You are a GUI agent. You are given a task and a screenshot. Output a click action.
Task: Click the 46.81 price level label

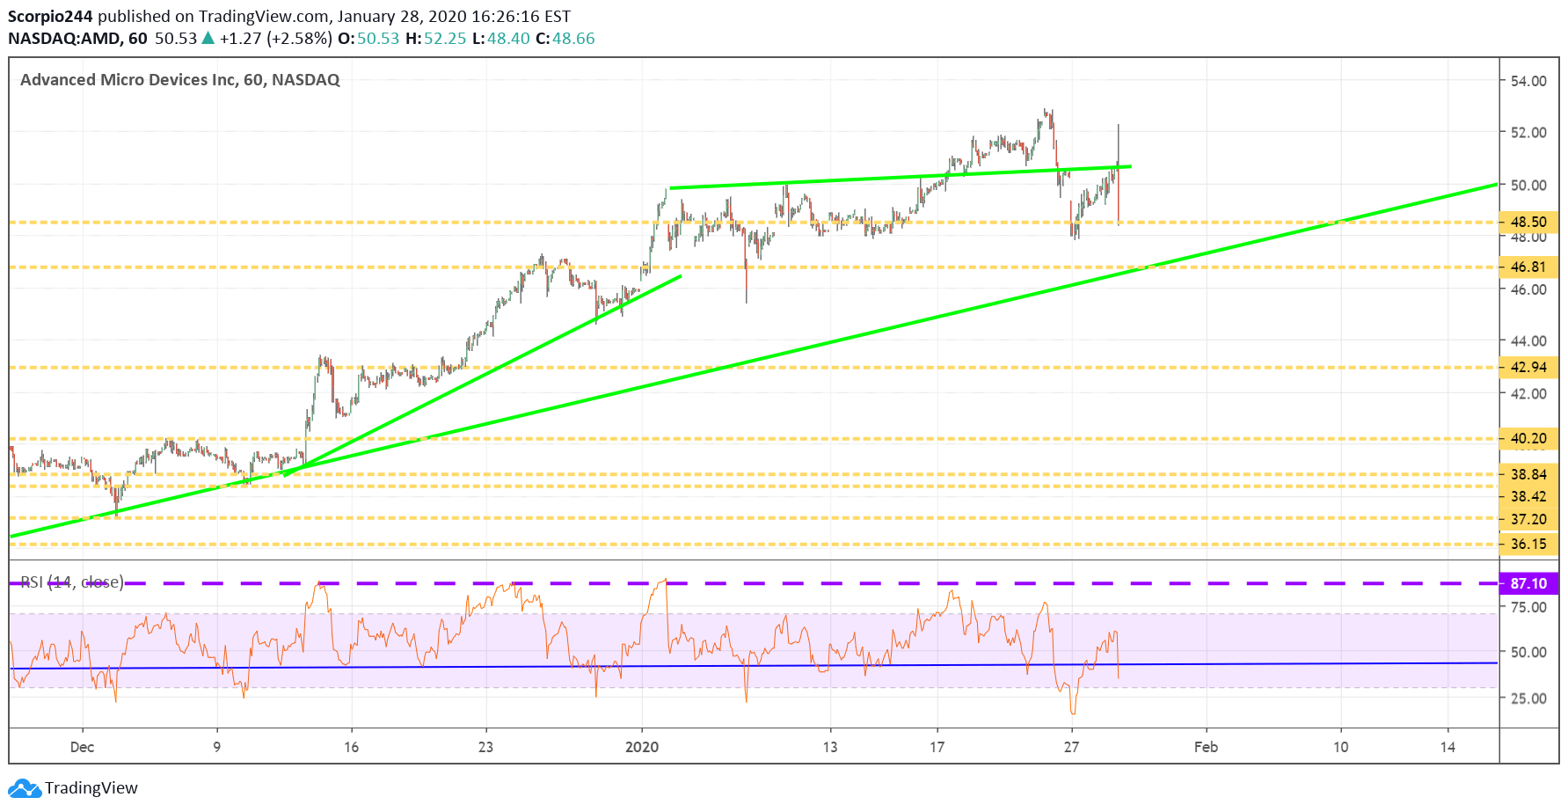click(x=1528, y=267)
